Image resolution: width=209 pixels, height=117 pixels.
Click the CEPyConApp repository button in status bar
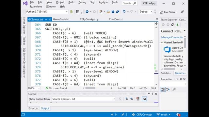142,115
